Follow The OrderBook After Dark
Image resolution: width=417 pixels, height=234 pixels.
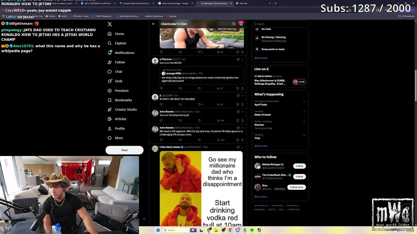[299, 176]
